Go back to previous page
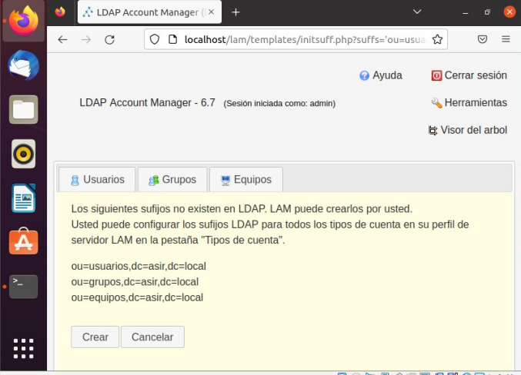Image resolution: width=521 pixels, height=375 pixels. 62,40
